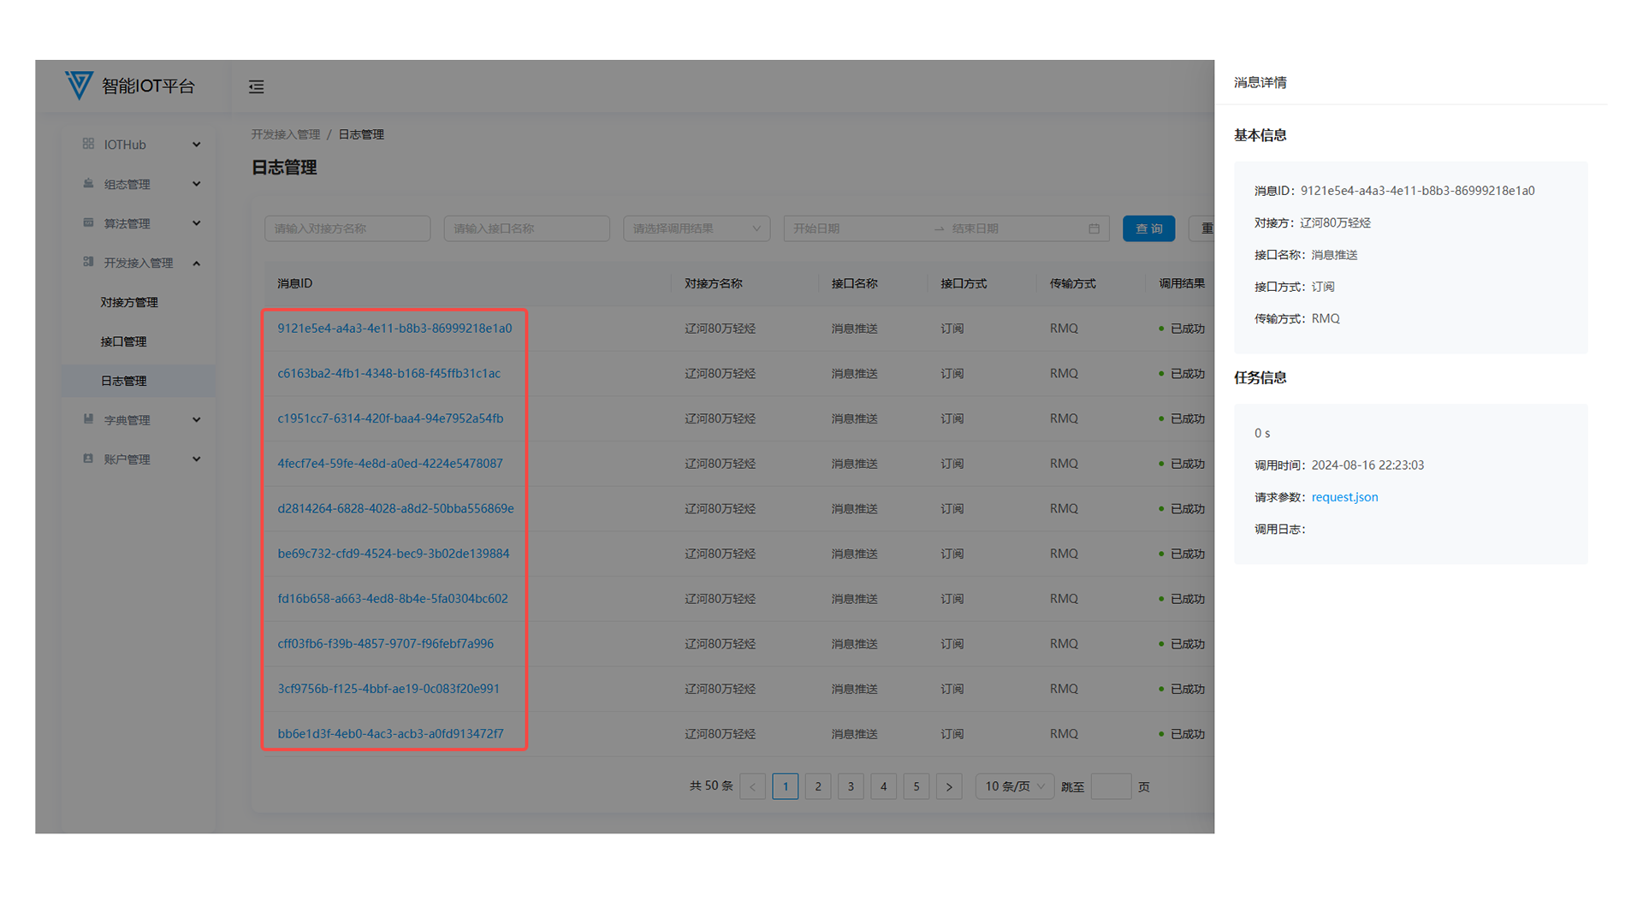
Task: Open the 10 条/页 page size dropdown
Action: pos(1014,786)
